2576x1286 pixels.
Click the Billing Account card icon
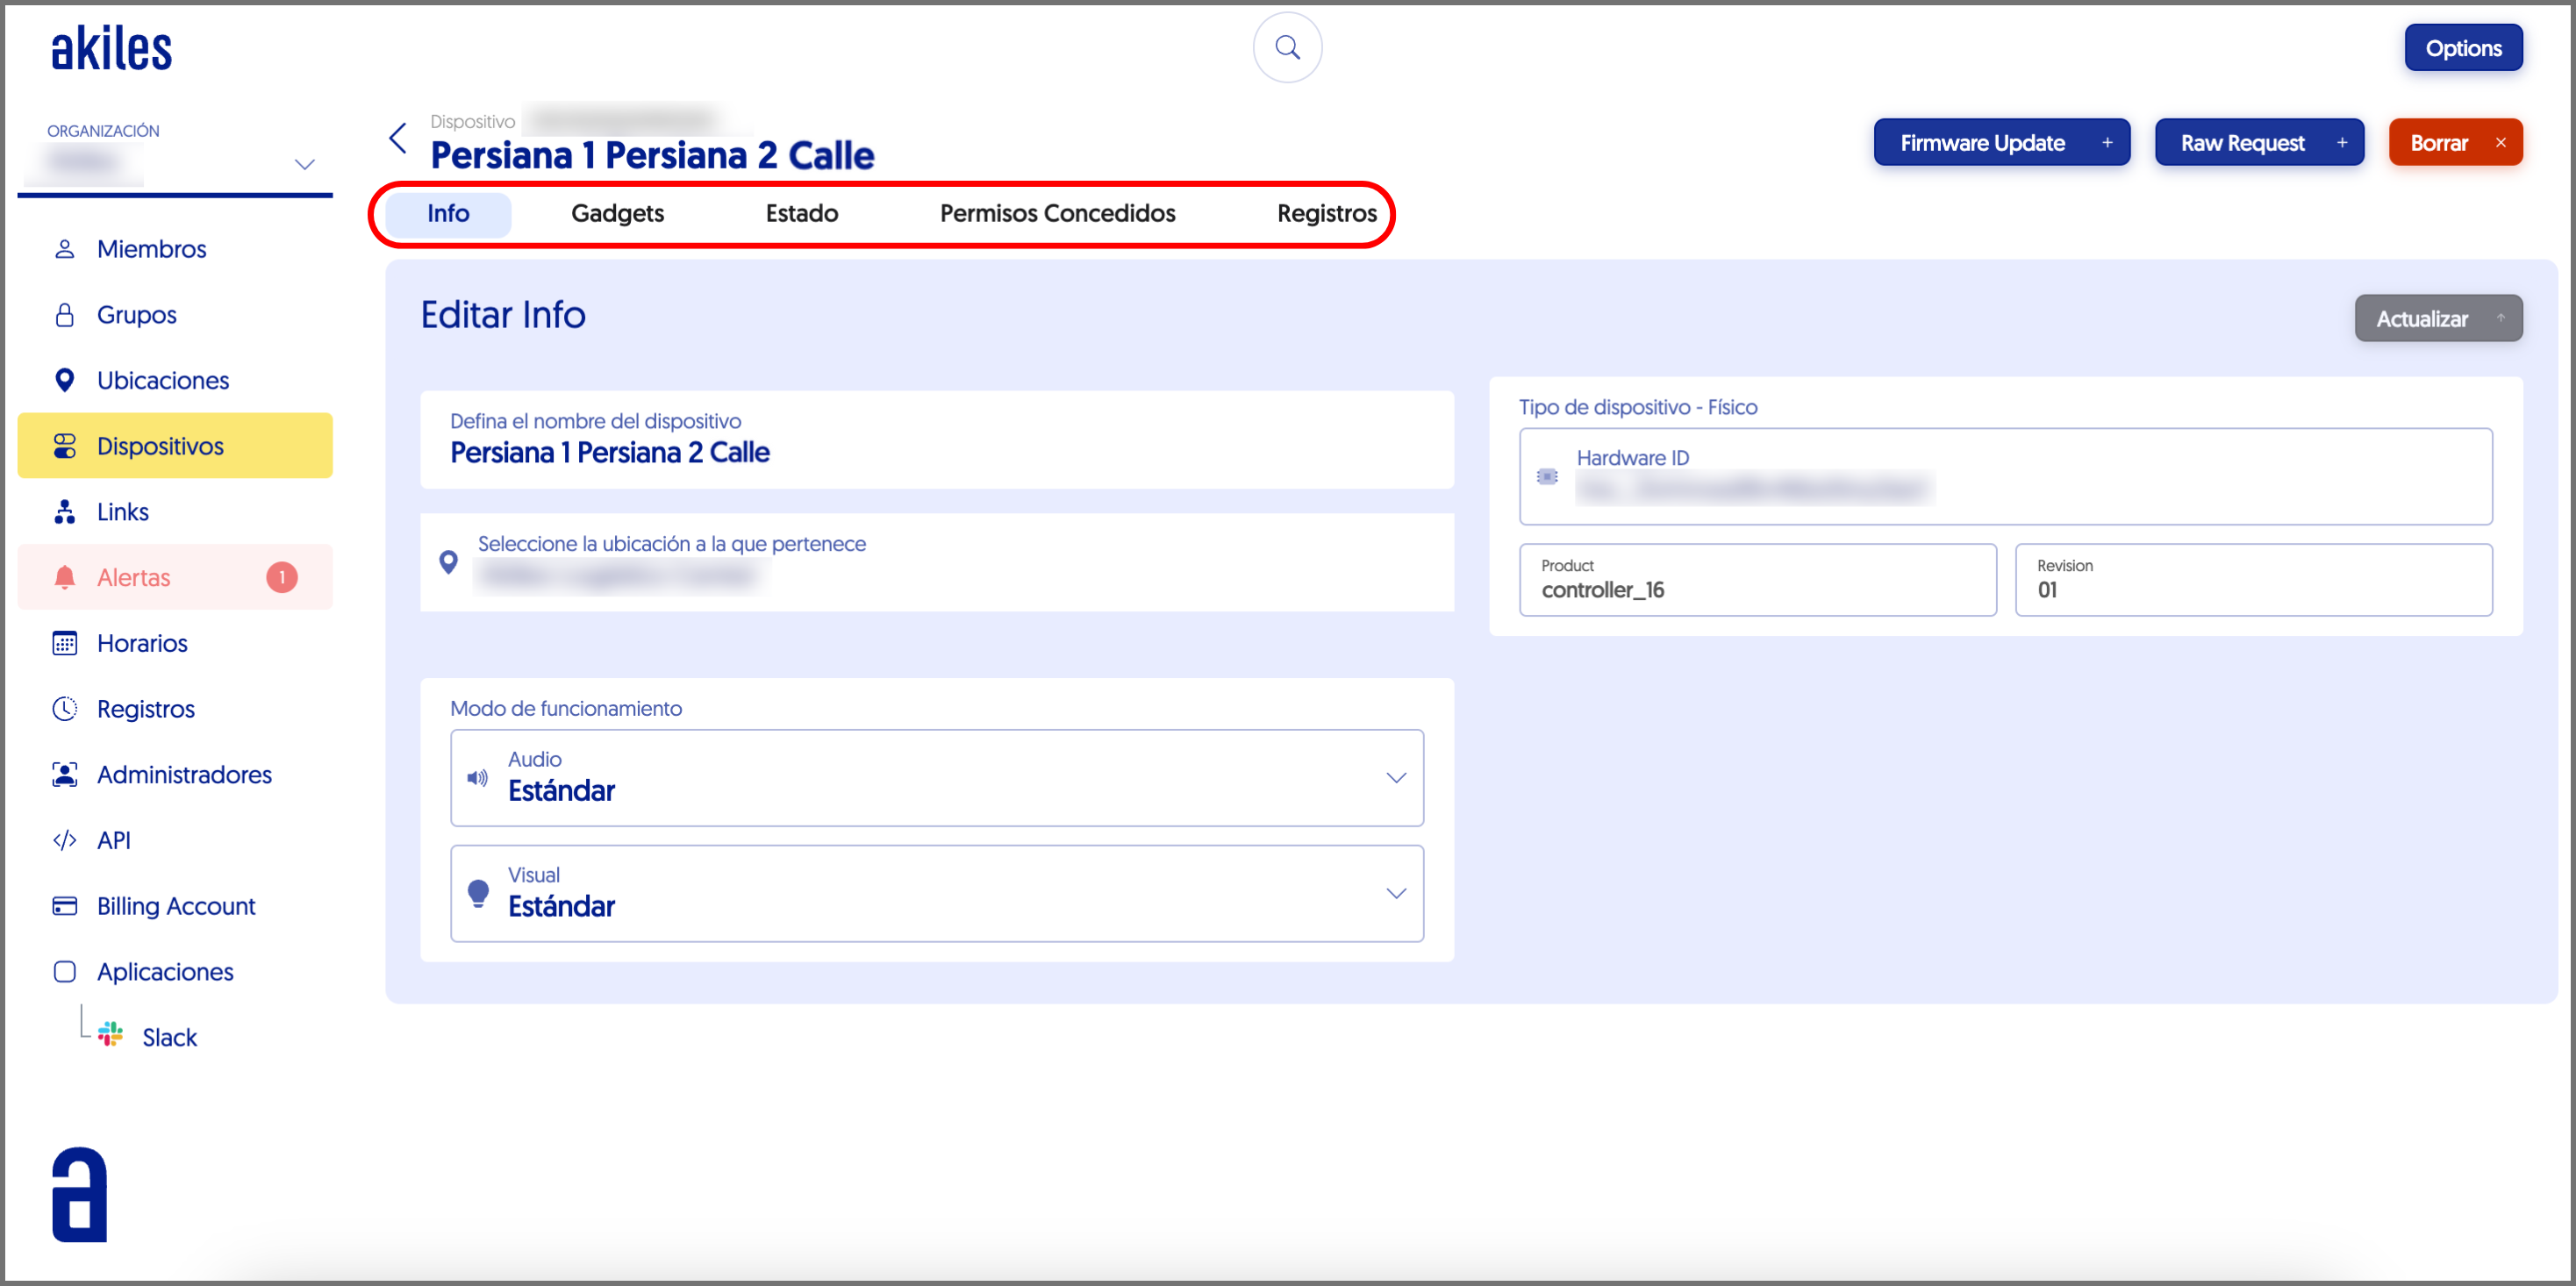click(65, 906)
